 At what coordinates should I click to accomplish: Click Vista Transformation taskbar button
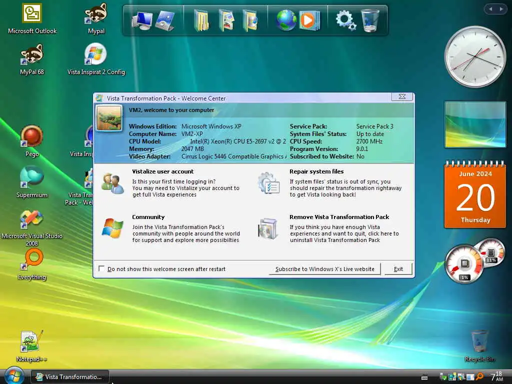tap(69, 376)
